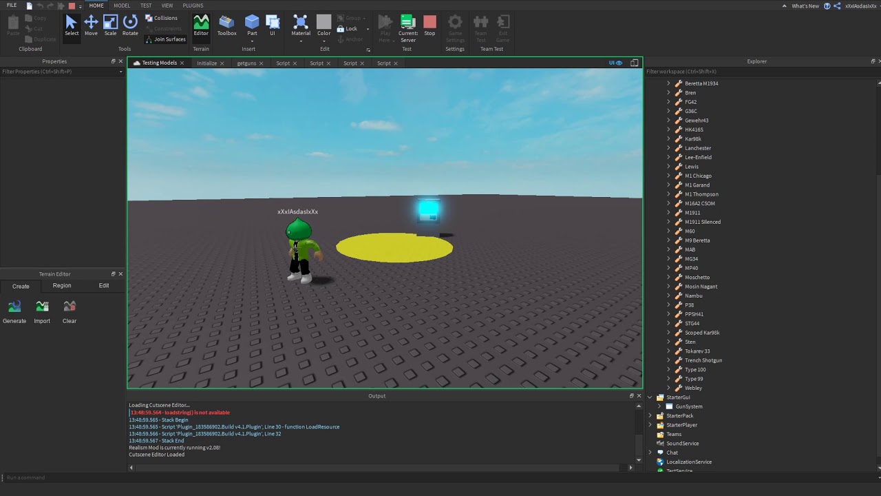Switch to the MODEL ribbon tab
The image size is (881, 496).
[x=122, y=6]
